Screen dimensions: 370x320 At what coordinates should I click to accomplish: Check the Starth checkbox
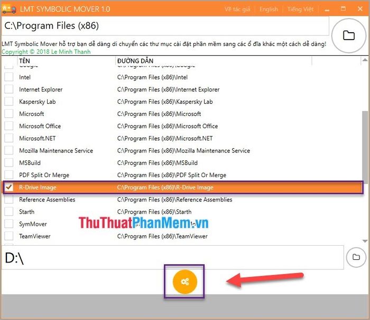[9, 211]
